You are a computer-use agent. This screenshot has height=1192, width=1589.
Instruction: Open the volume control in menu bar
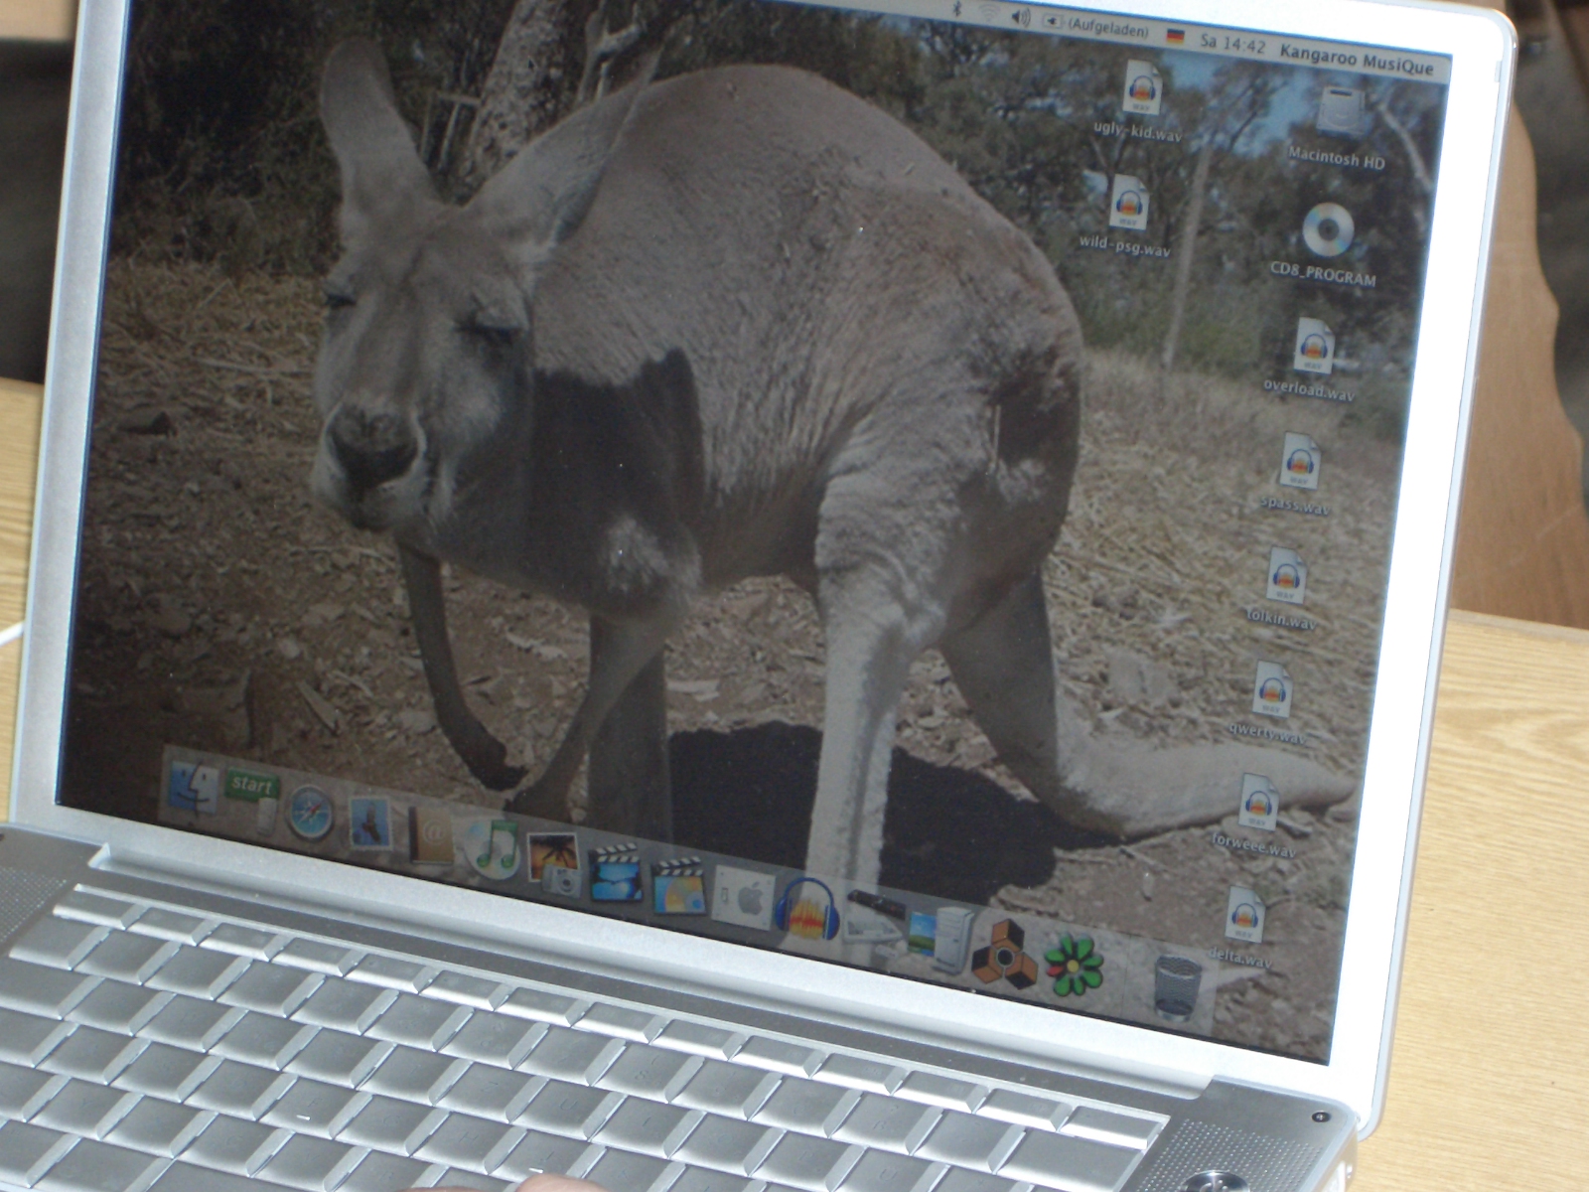[1020, 17]
